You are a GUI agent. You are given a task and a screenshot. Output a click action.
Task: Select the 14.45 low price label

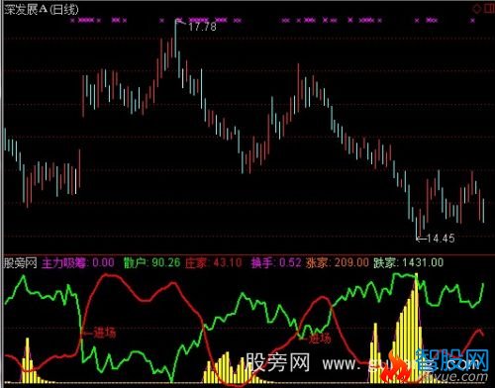click(x=441, y=239)
